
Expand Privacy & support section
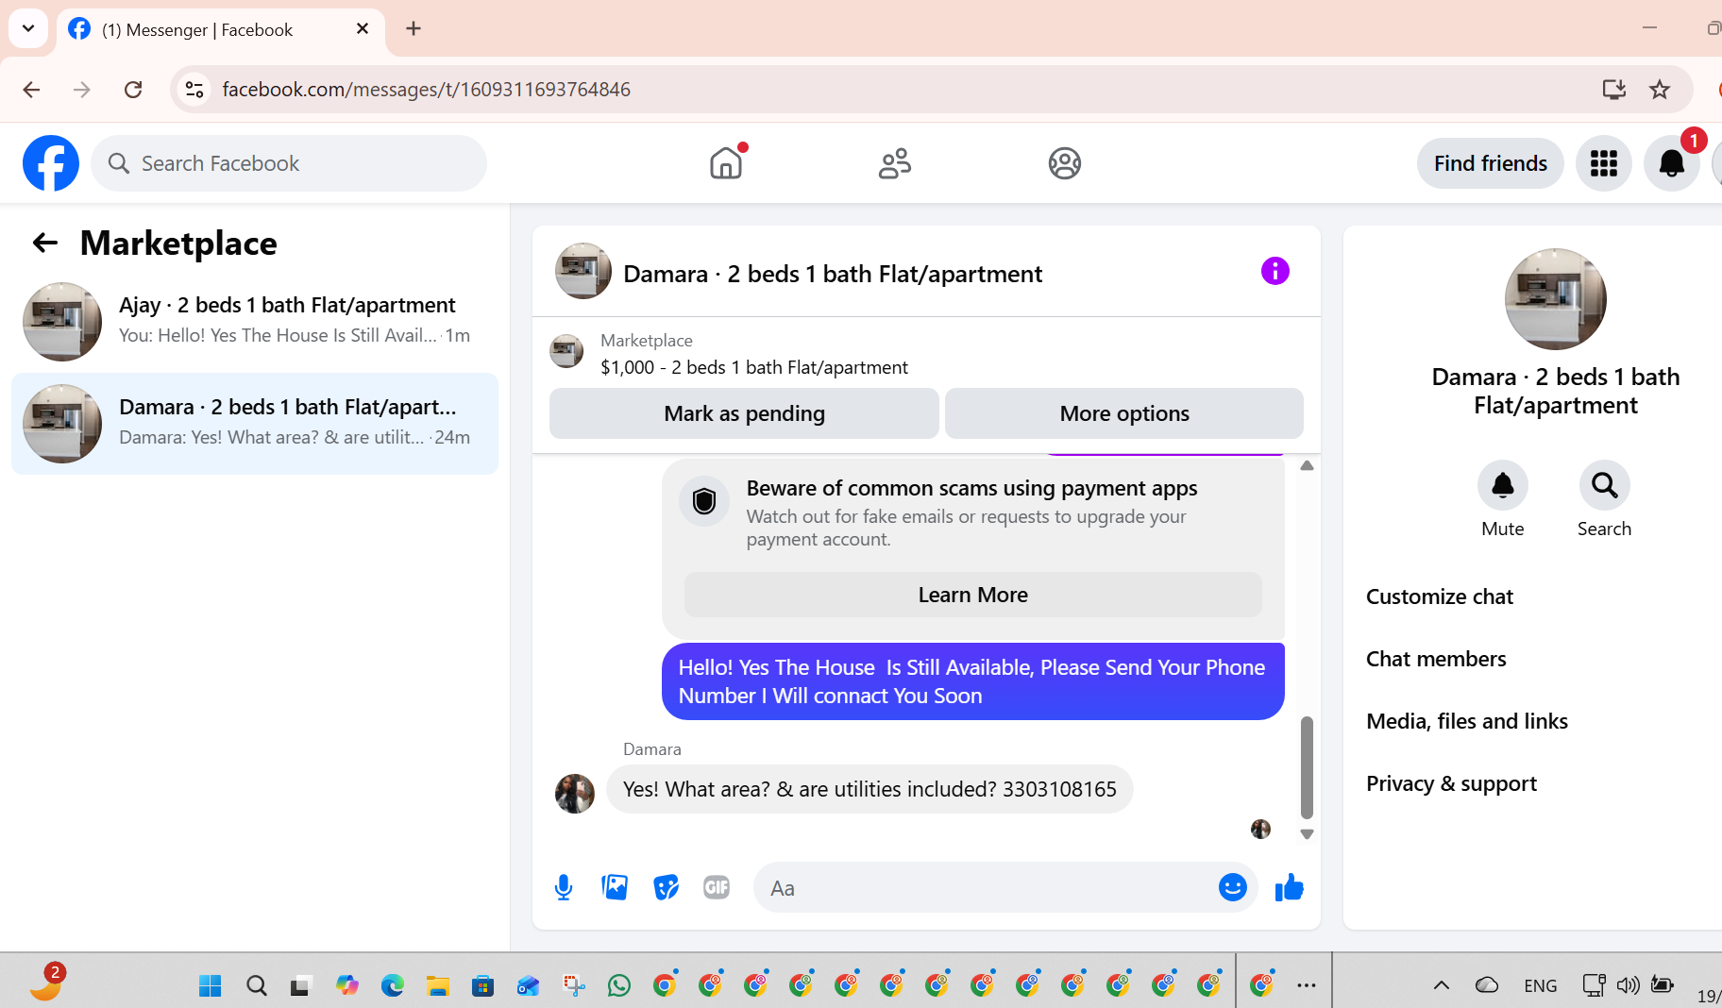(x=1451, y=783)
